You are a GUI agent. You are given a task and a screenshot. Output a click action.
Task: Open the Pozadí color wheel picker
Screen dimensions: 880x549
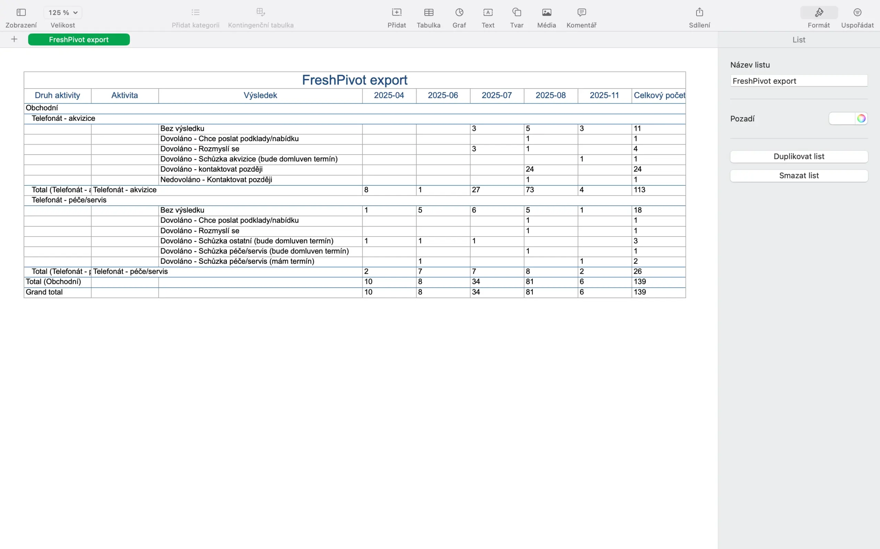tap(861, 119)
